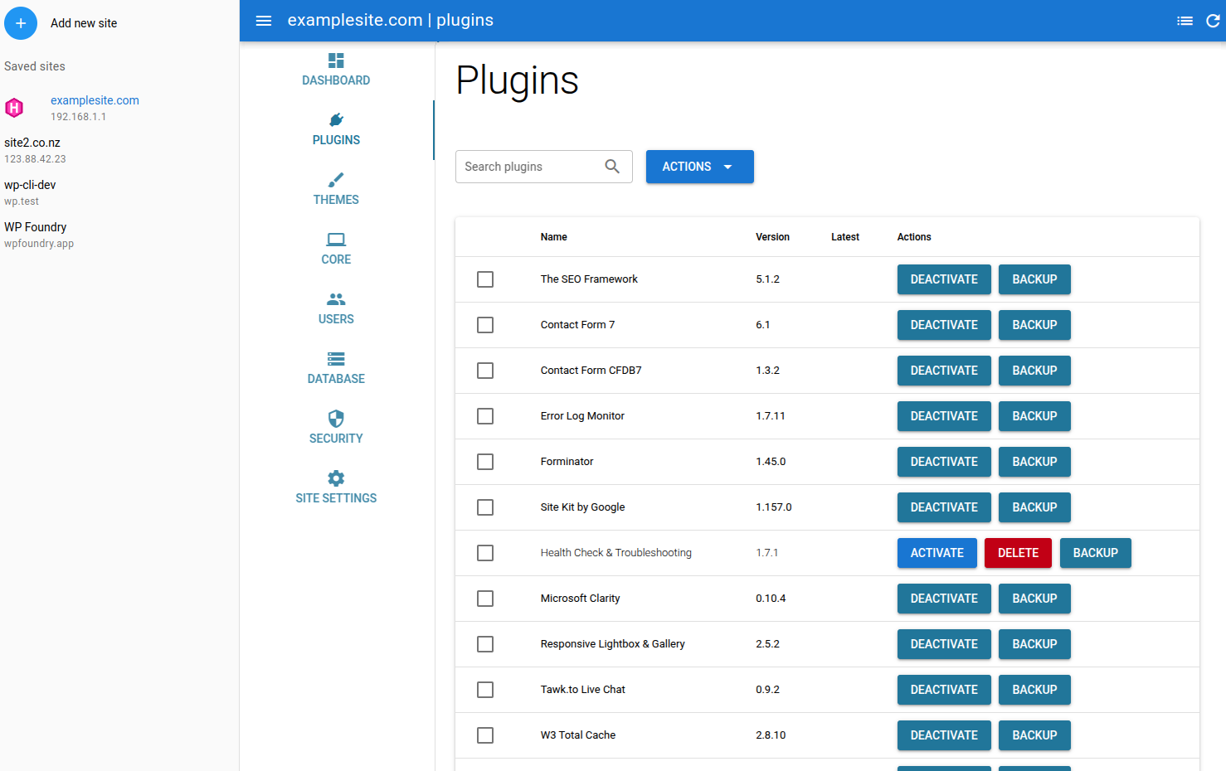This screenshot has width=1226, height=771.
Task: Back up the Contact Form 7 plugin
Action: (1034, 325)
